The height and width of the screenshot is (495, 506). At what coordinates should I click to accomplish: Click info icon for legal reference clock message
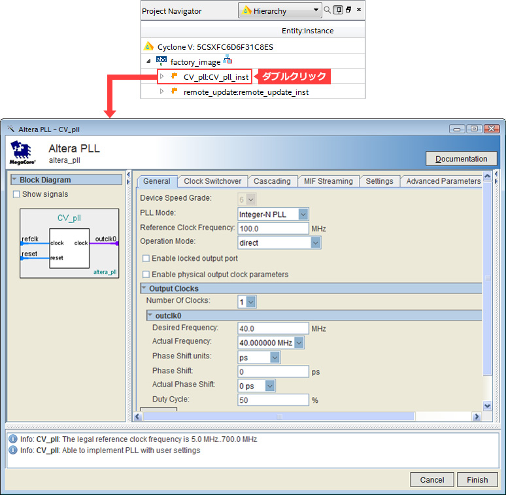point(13,439)
